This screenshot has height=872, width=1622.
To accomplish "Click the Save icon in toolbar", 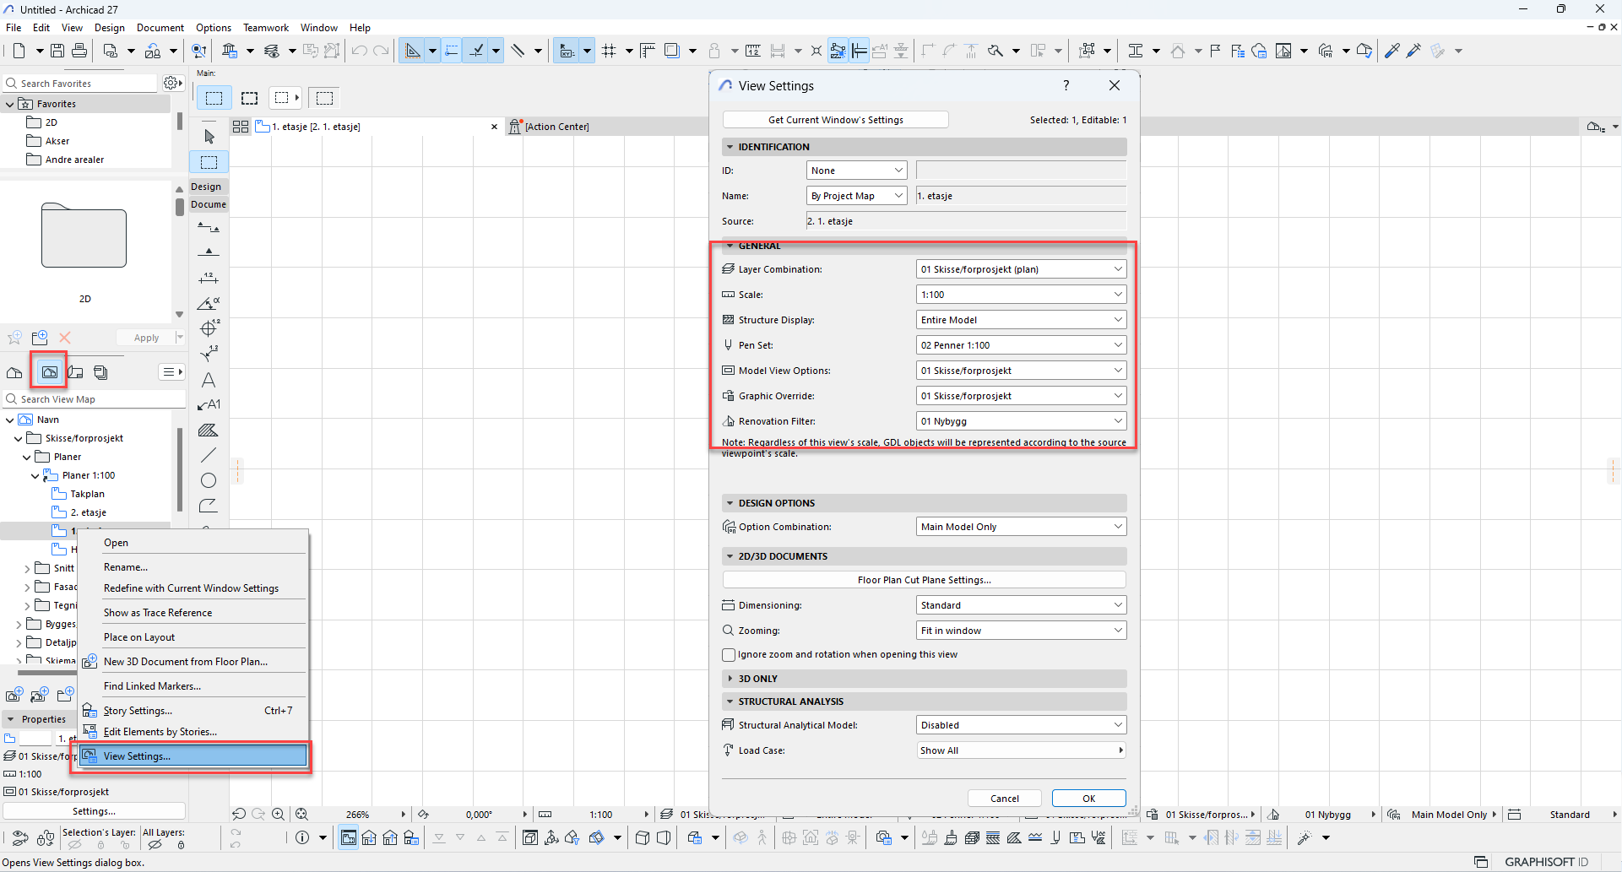I will 57,51.
